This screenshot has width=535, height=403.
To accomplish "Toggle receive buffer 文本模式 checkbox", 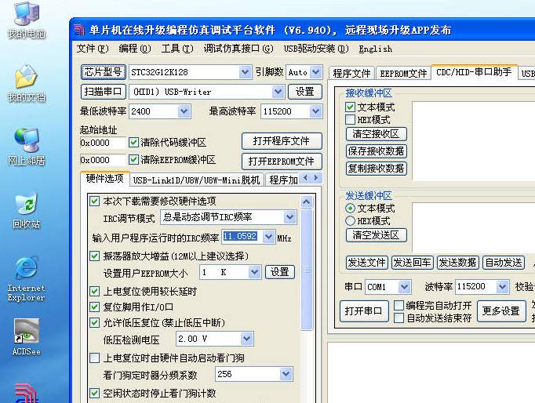I will pyautogui.click(x=350, y=107).
